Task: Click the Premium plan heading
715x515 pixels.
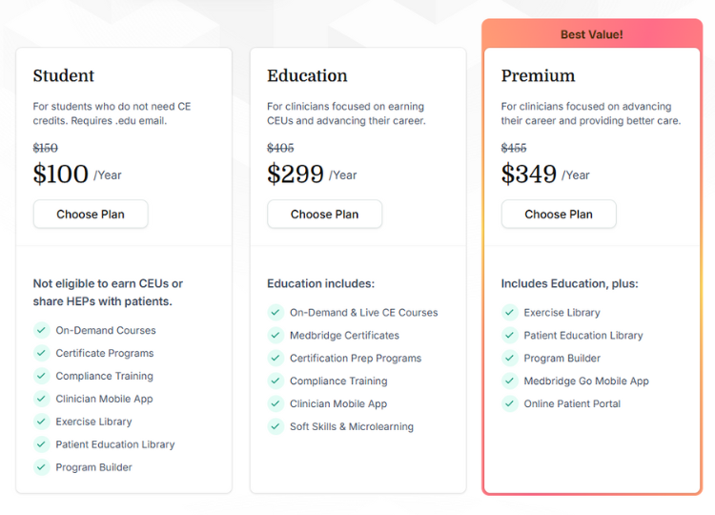Action: [x=538, y=76]
